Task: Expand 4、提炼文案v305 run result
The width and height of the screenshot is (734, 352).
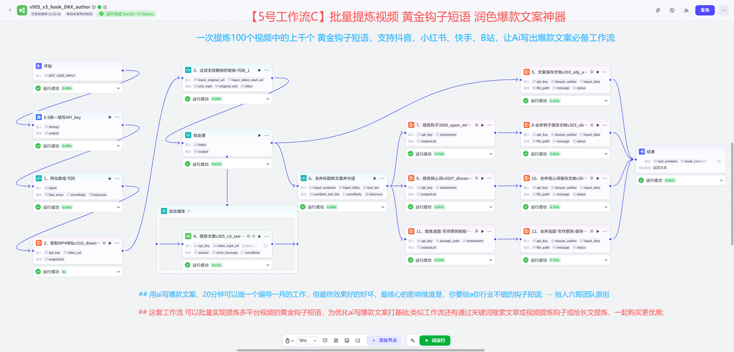Action: click(267, 265)
